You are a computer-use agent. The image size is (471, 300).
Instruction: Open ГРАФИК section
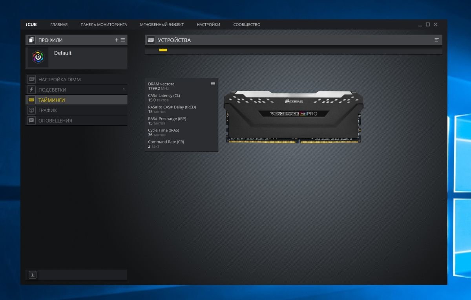(77, 110)
